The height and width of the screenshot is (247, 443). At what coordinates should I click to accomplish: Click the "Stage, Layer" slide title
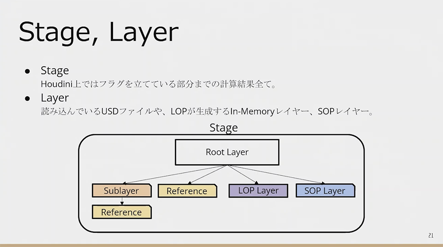click(98, 33)
